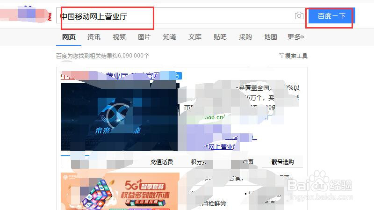Click the funnel icon beside 搜索工具
Viewport: 374px width, 210px height.
(281, 56)
